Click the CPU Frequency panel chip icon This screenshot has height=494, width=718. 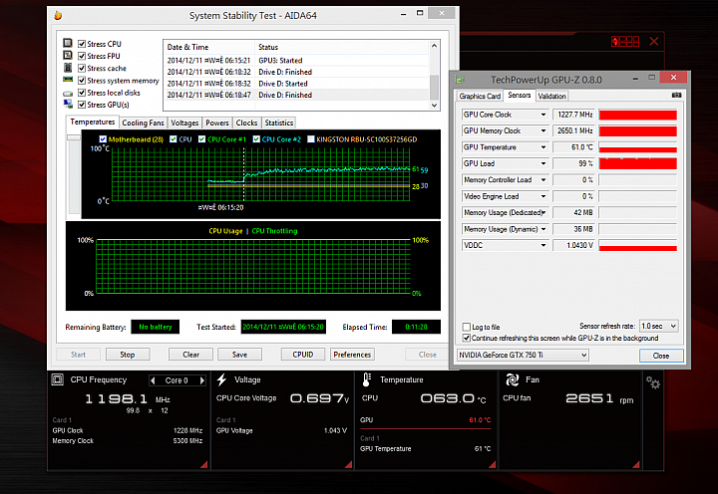click(x=58, y=379)
